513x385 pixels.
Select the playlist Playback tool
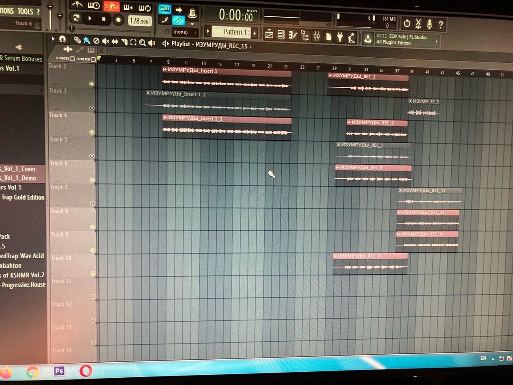click(151, 43)
